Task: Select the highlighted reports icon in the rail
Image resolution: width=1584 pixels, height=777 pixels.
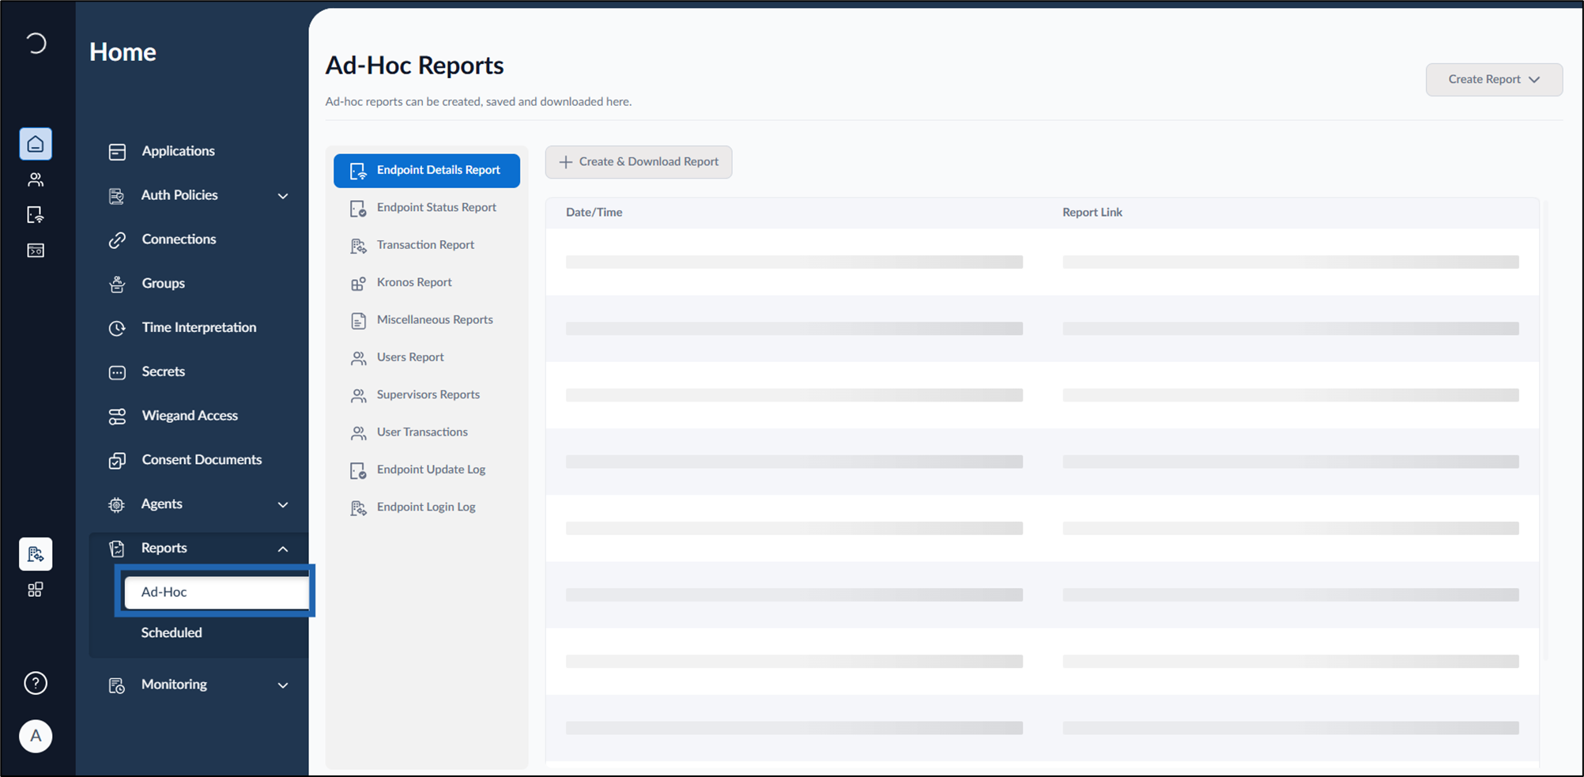Action: click(x=36, y=554)
